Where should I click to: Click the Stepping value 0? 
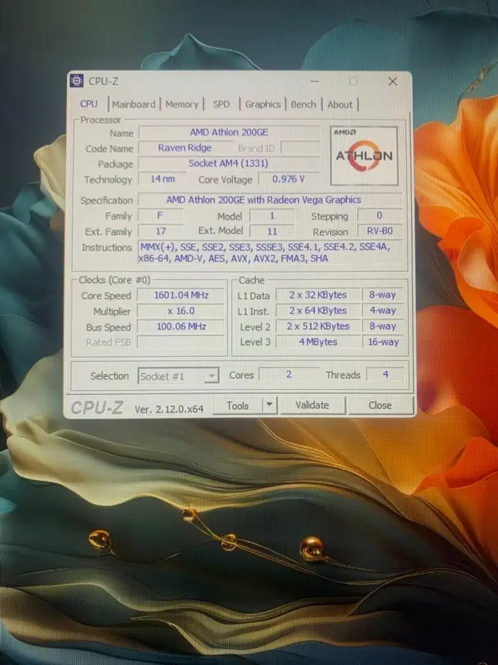point(380,215)
